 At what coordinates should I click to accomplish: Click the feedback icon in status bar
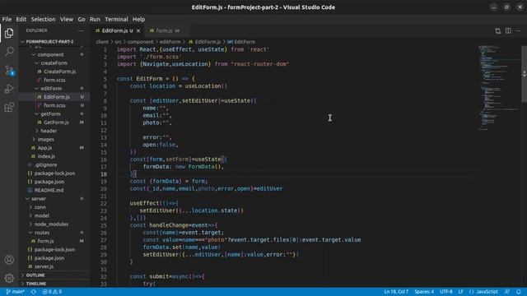coord(507,292)
